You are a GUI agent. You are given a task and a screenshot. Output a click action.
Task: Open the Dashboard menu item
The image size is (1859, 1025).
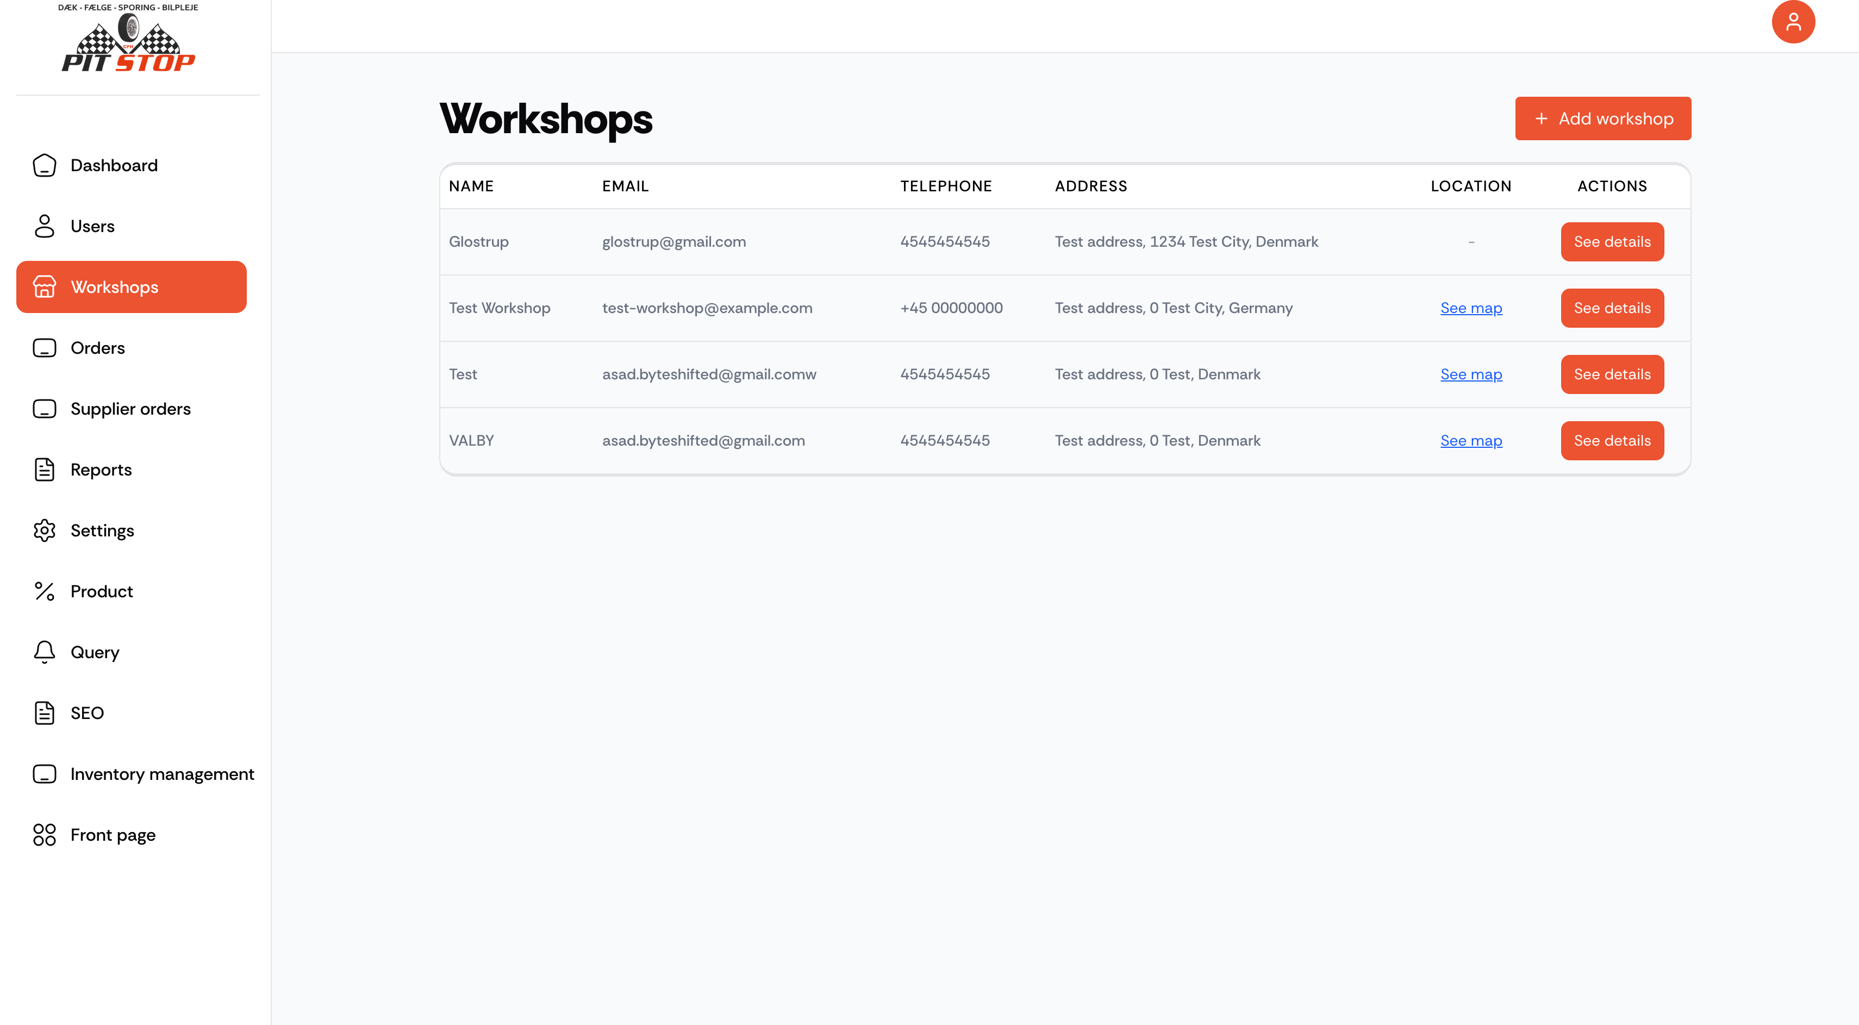point(132,165)
